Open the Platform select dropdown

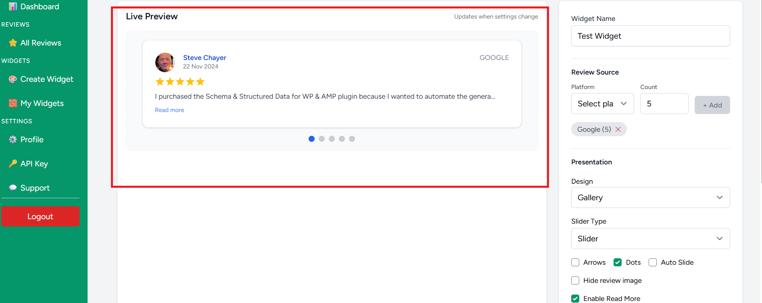click(x=602, y=104)
